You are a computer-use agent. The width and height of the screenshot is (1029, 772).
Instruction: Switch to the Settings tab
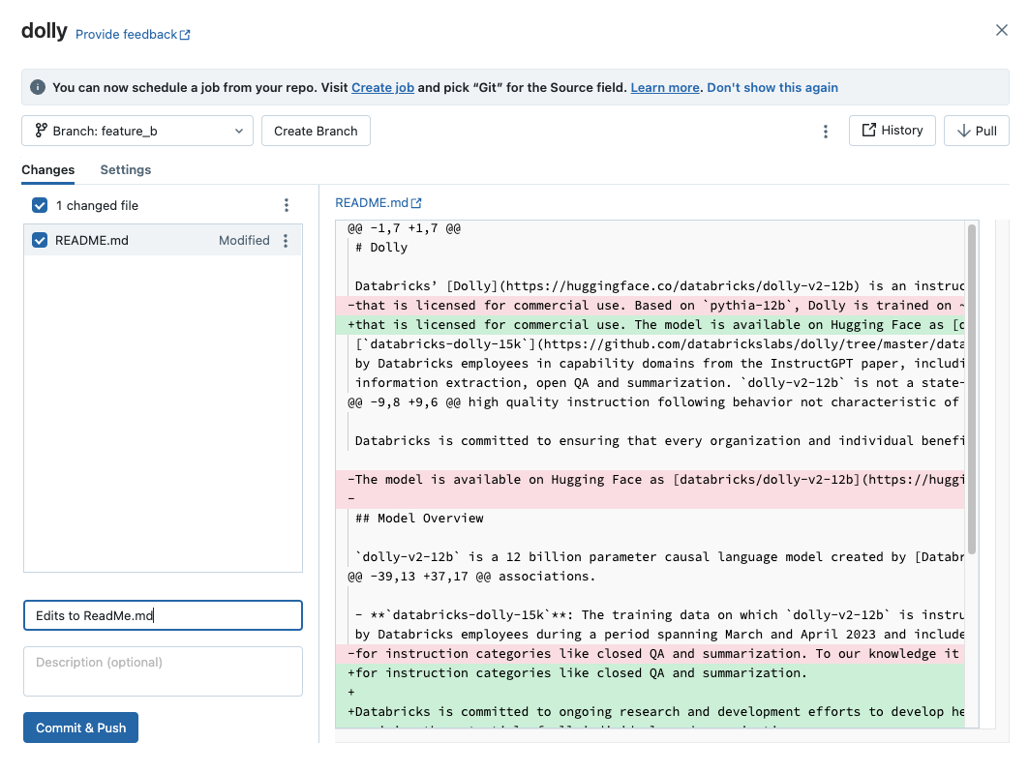coord(125,169)
